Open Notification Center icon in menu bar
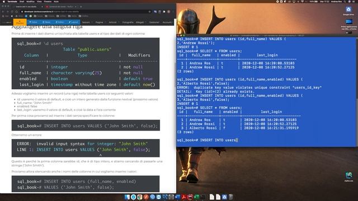 pyautogui.click(x=354, y=1)
